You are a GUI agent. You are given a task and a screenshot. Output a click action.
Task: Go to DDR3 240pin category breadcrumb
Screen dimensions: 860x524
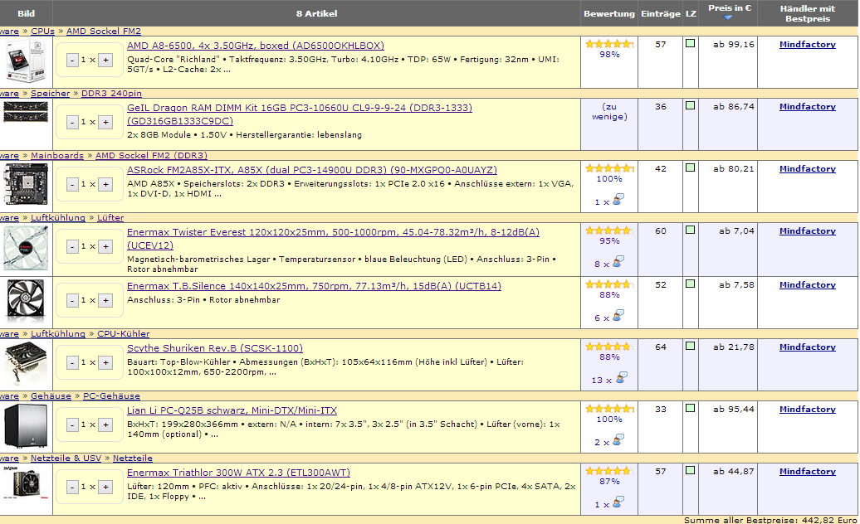click(x=111, y=93)
